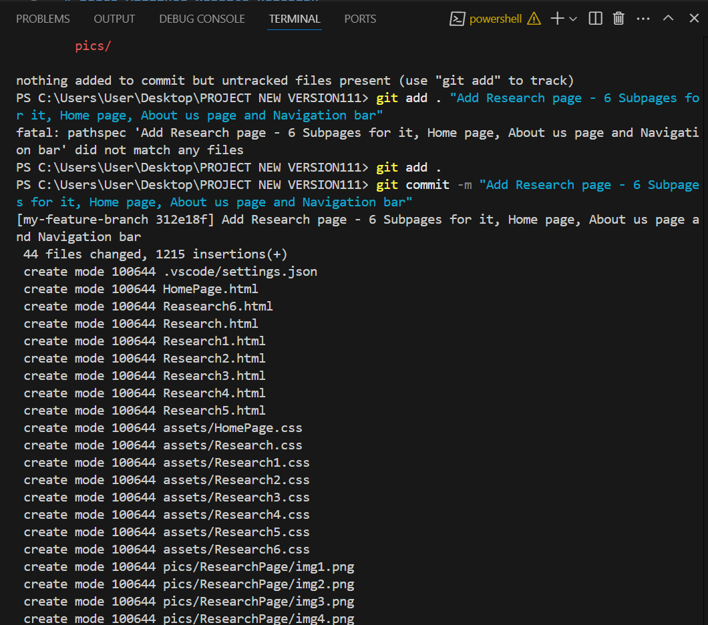Open the OUTPUT tab
This screenshot has height=625, width=708.
114,19
